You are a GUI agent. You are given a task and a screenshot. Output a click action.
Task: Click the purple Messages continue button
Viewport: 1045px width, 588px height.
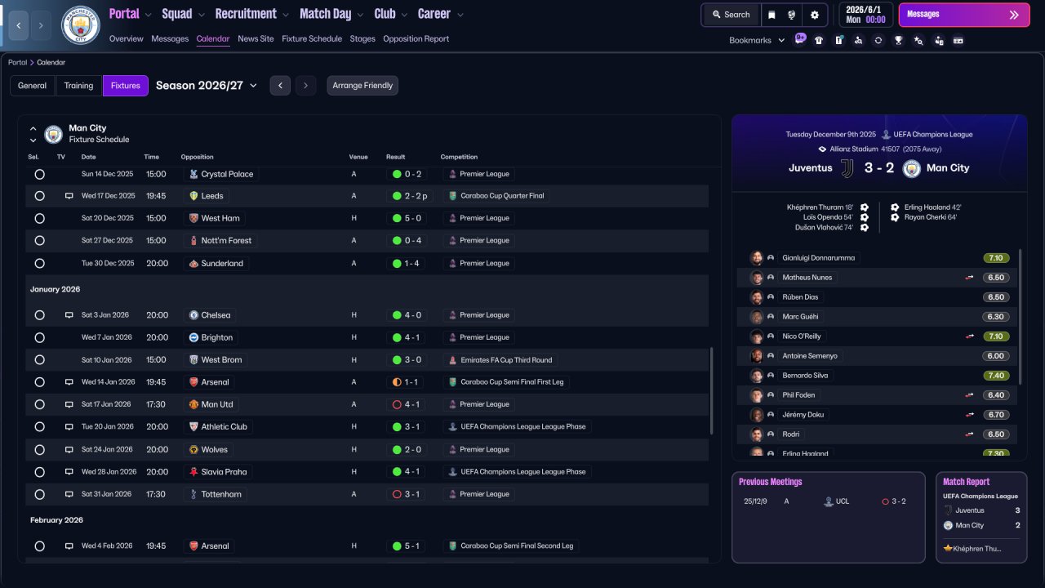click(964, 15)
